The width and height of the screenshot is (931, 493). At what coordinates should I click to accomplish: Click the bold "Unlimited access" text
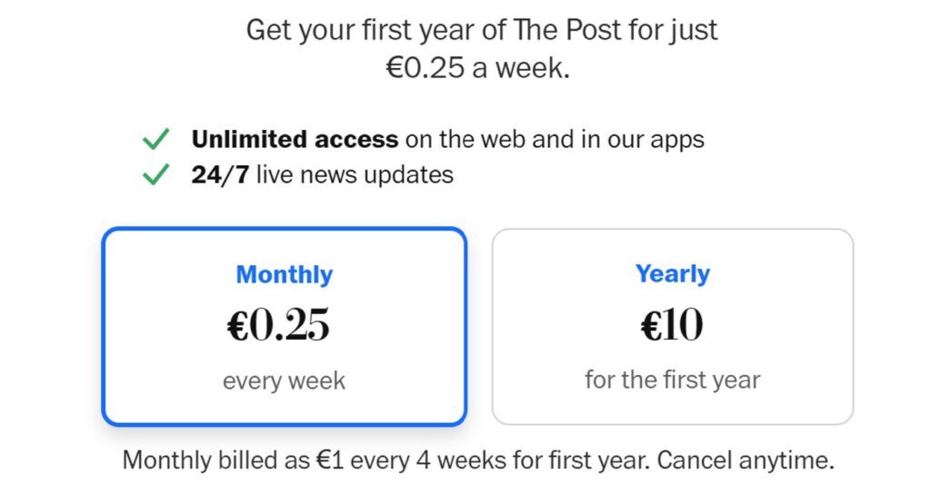coord(295,140)
